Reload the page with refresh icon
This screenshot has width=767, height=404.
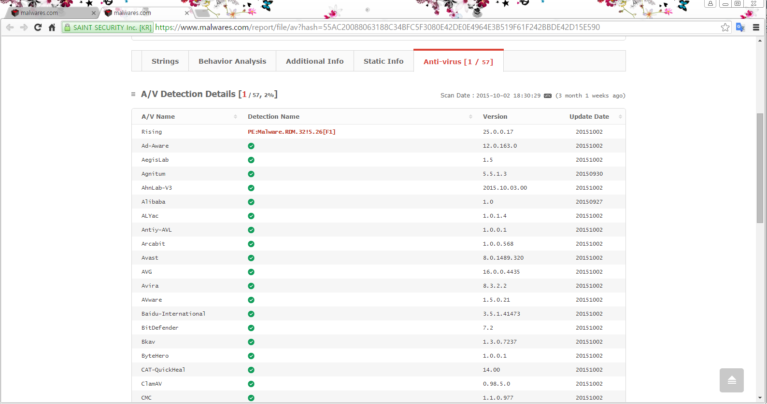[38, 28]
